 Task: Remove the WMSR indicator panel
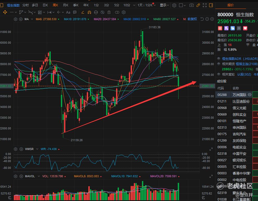(x=21, y=149)
